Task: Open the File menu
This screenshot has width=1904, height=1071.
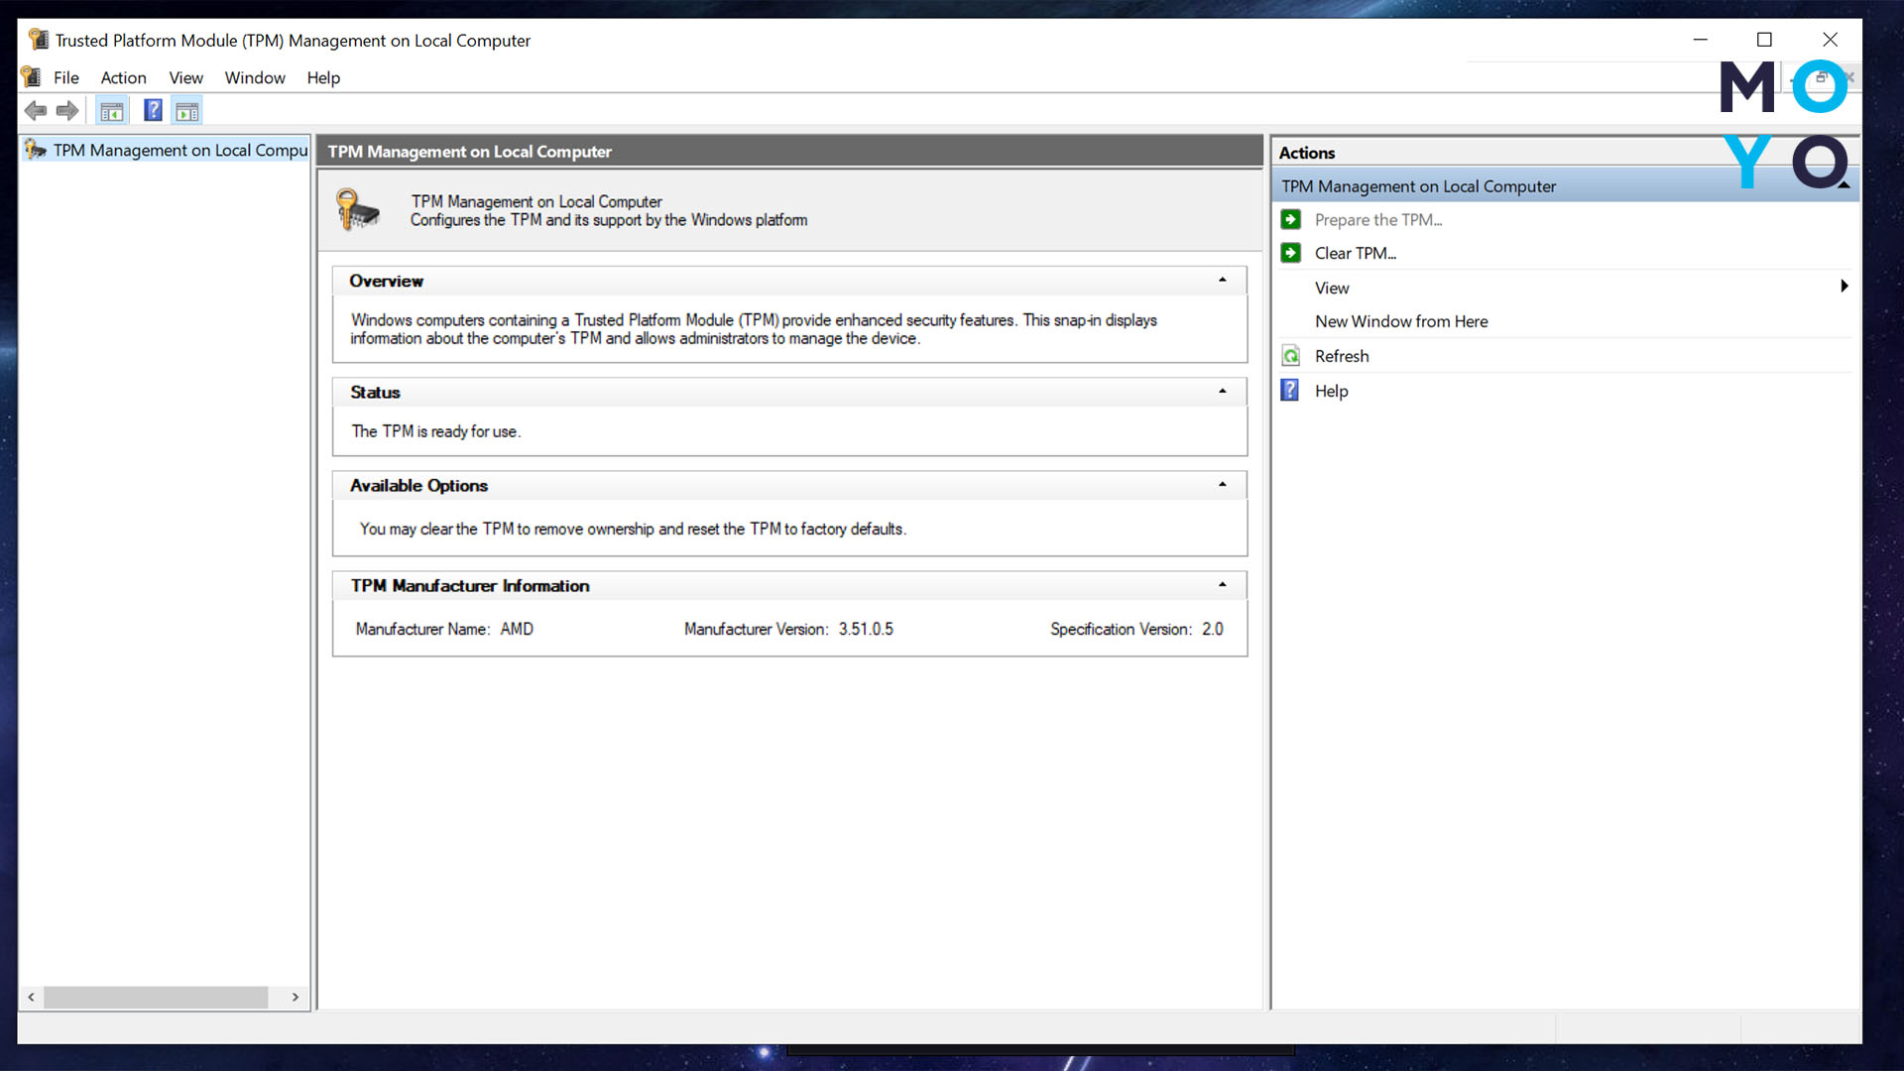Action: pyautogui.click(x=65, y=77)
